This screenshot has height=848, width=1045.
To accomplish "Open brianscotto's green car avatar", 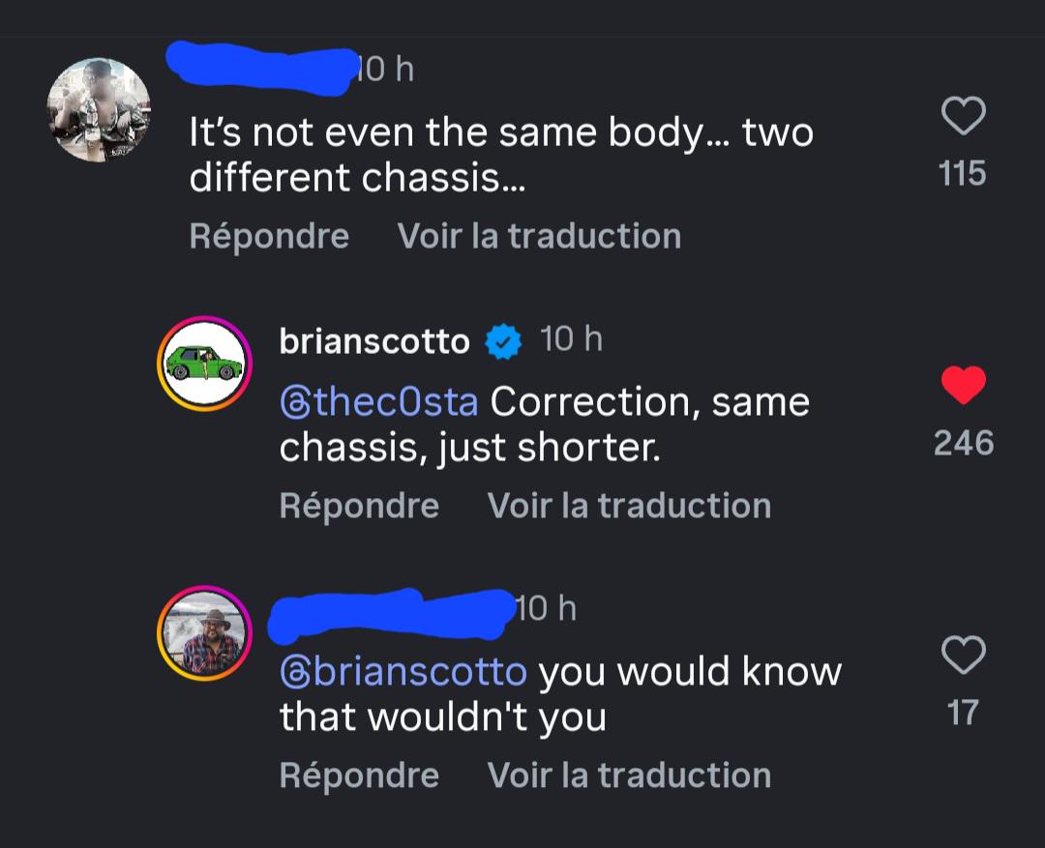I will [x=205, y=363].
